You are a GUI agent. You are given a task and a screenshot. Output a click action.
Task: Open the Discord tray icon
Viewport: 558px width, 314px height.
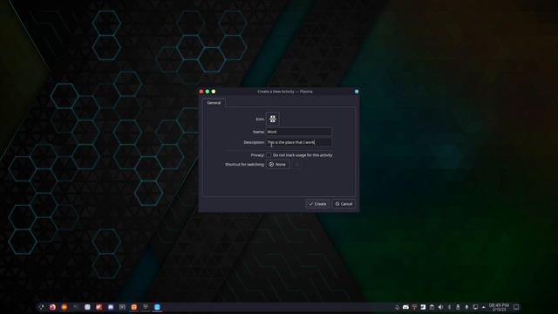(405, 307)
